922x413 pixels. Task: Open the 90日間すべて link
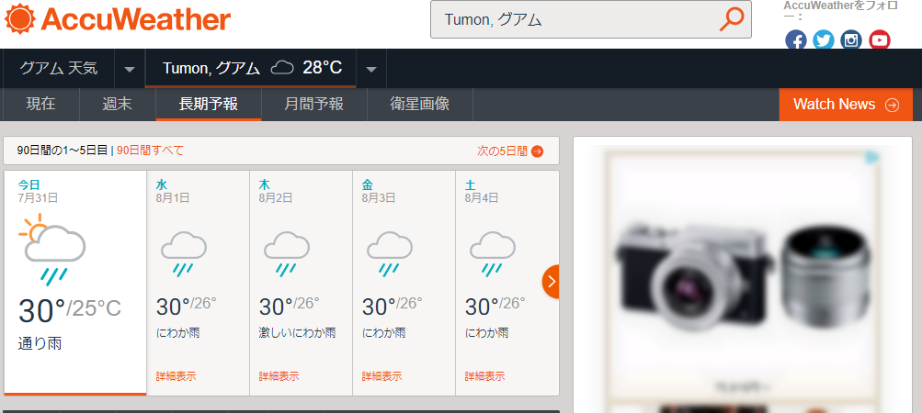[x=150, y=151]
